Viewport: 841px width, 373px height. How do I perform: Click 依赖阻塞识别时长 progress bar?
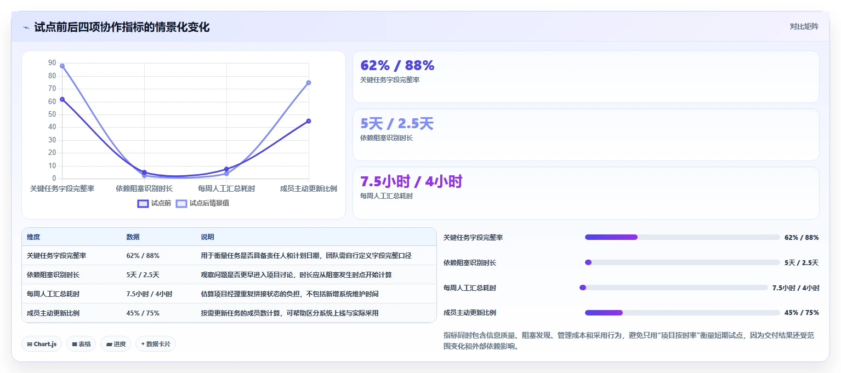[682, 262]
